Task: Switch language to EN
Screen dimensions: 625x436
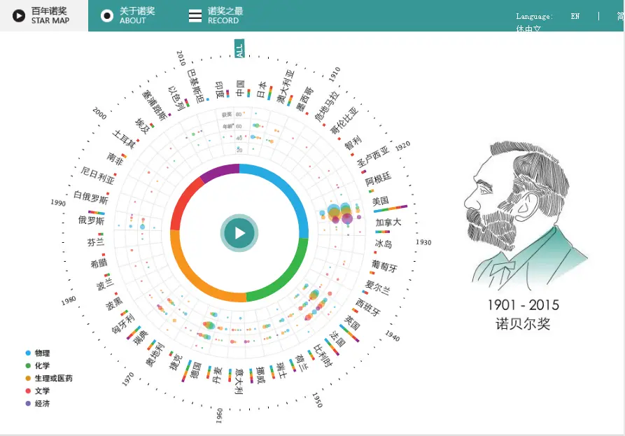Action: tap(575, 16)
